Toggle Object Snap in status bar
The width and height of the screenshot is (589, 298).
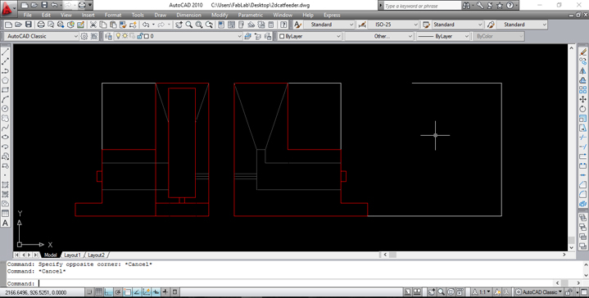pyautogui.click(x=128, y=292)
